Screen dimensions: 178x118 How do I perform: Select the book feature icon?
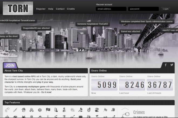tap(56, 110)
